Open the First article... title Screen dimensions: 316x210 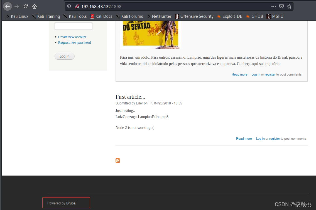(x=130, y=97)
